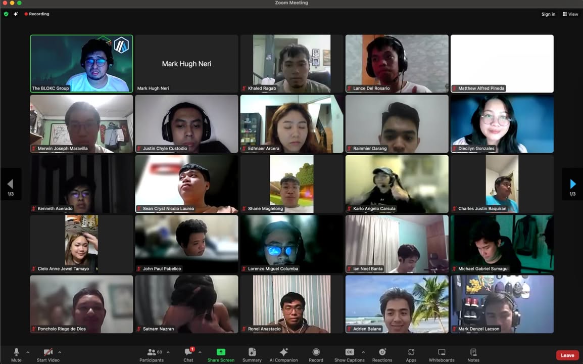Click the Recording indicator
Image resolution: width=583 pixels, height=364 pixels.
click(x=37, y=14)
